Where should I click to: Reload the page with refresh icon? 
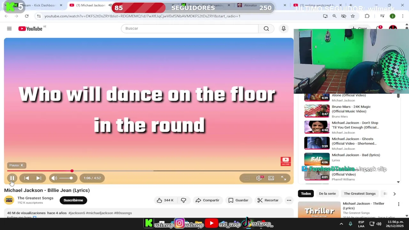pos(27,16)
